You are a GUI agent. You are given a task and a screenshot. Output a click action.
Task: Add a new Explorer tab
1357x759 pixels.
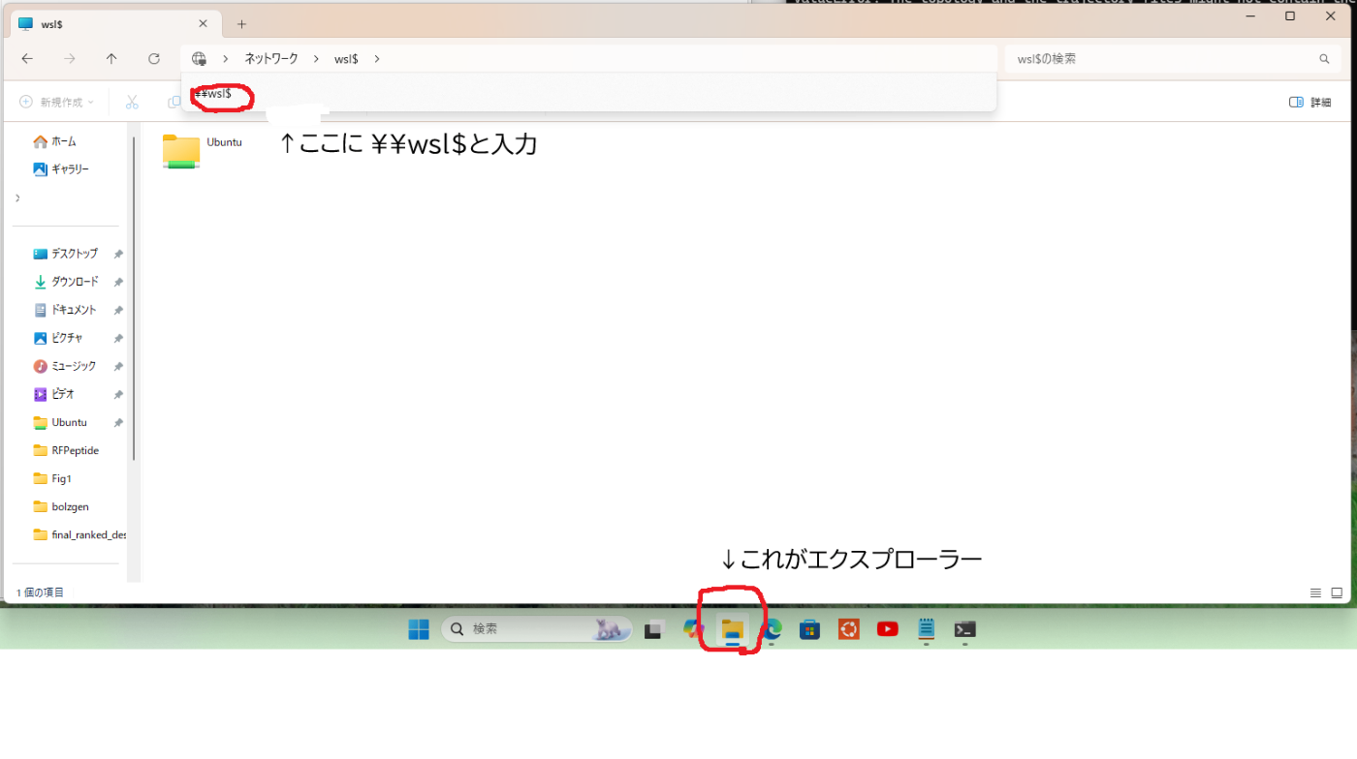[241, 24]
